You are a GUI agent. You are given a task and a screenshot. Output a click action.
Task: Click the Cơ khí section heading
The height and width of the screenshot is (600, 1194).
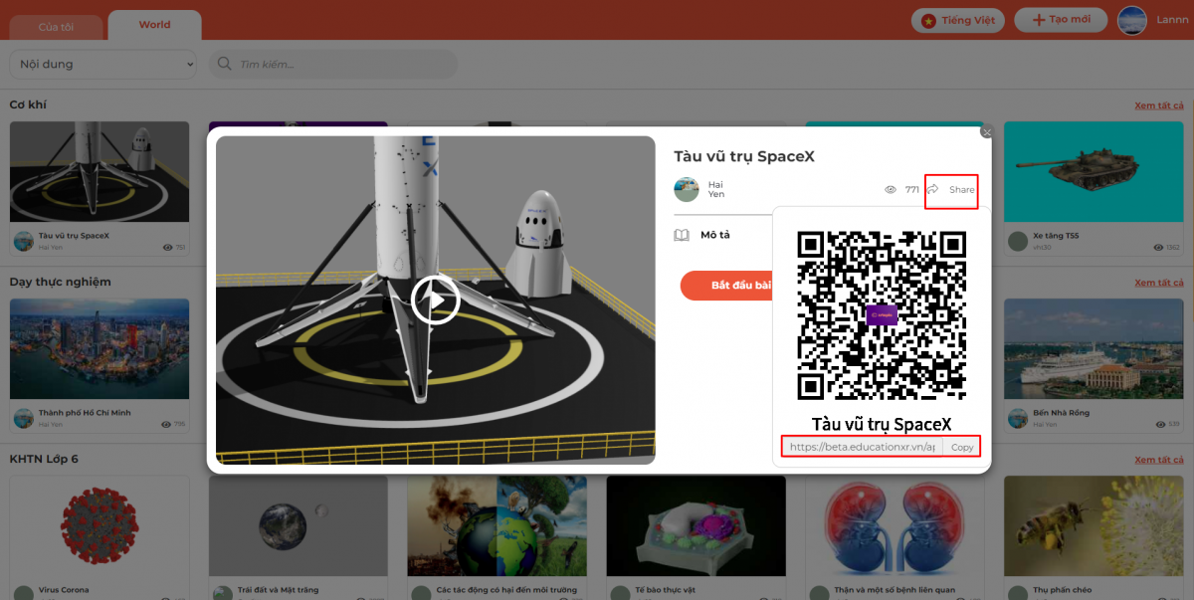(x=28, y=104)
